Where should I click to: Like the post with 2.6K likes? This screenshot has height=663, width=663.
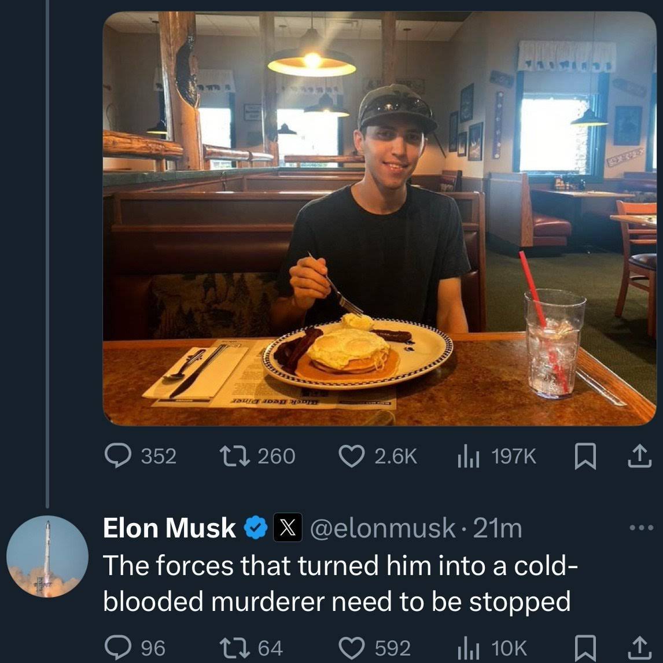[350, 456]
